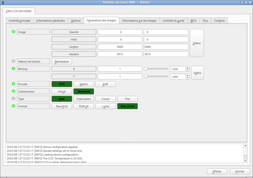Select Luma format
Screen dimensions: 253x178
tap(106, 106)
